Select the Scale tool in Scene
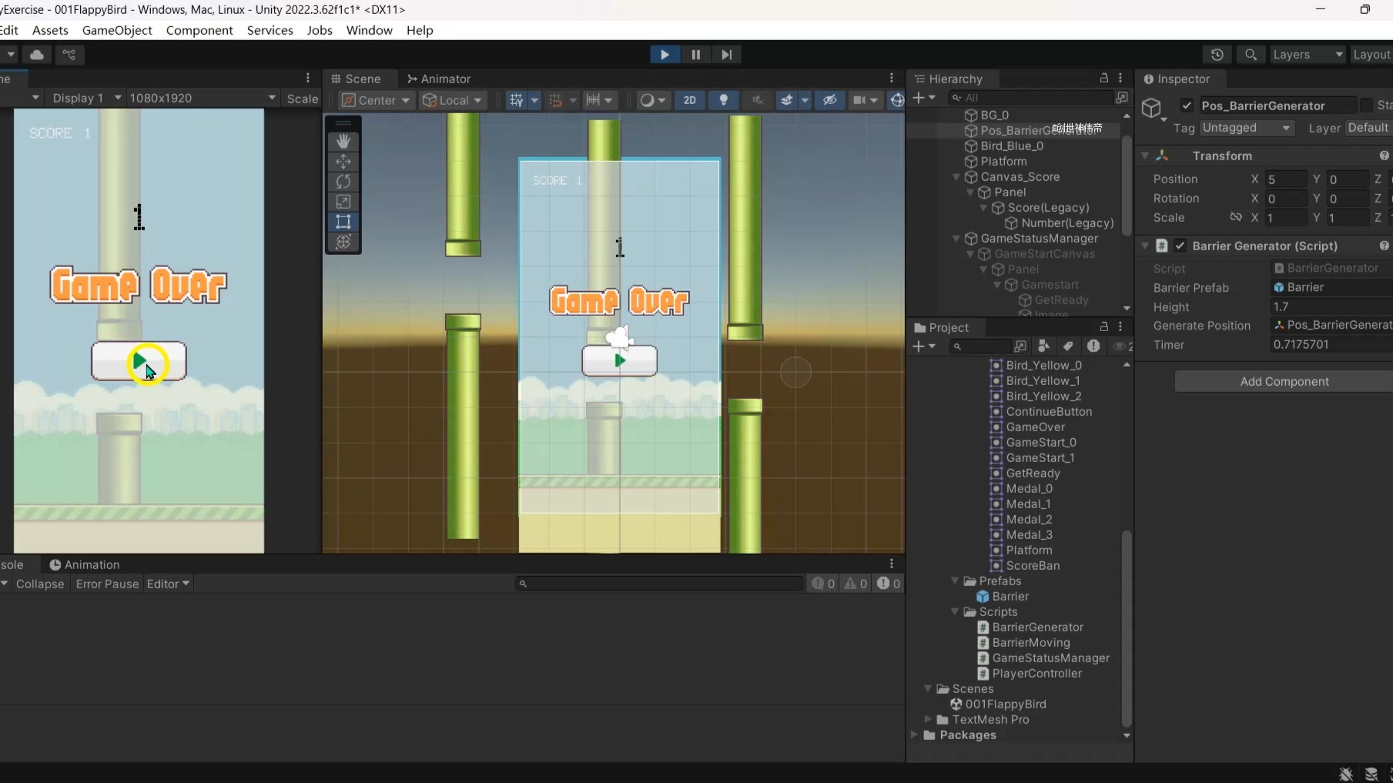This screenshot has width=1393, height=783. click(x=343, y=202)
